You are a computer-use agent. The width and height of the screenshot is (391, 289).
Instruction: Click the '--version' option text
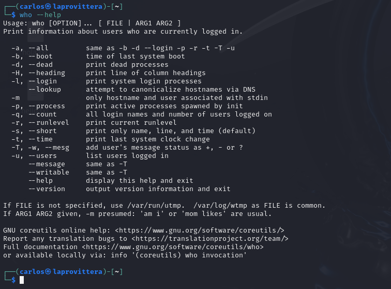click(x=47, y=189)
